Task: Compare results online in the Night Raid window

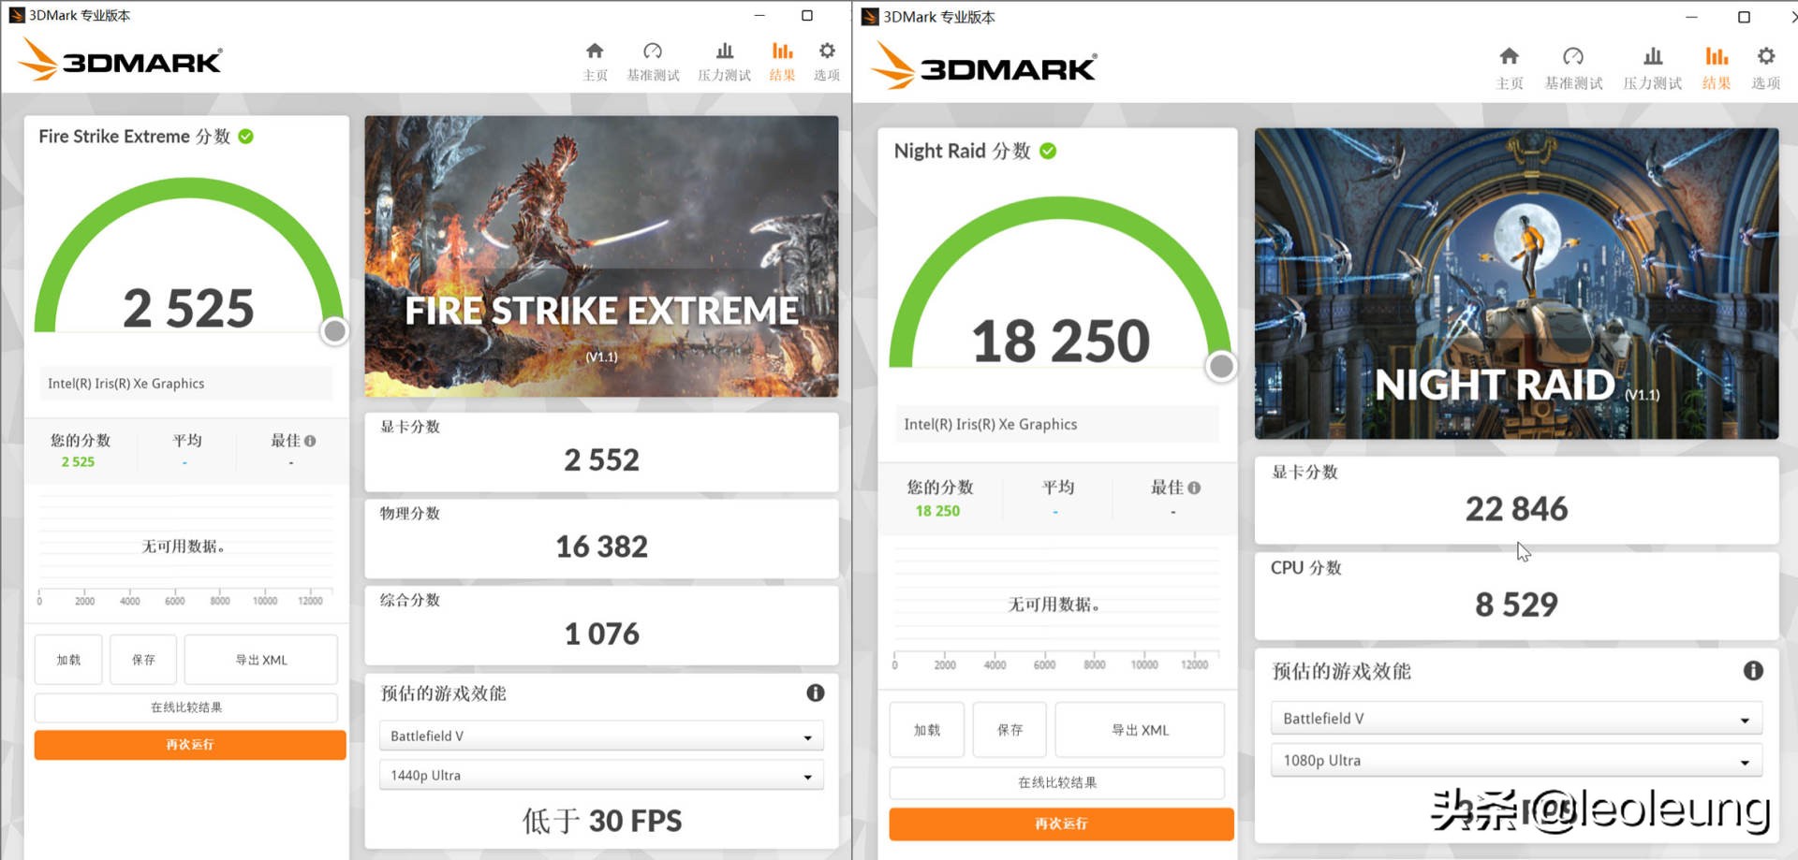Action: [x=1057, y=782]
